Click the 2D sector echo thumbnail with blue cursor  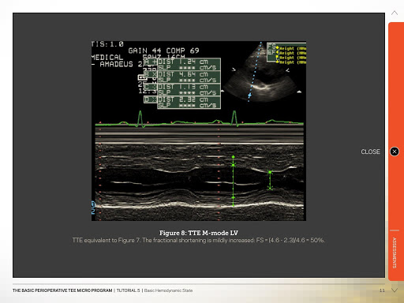(x=261, y=73)
